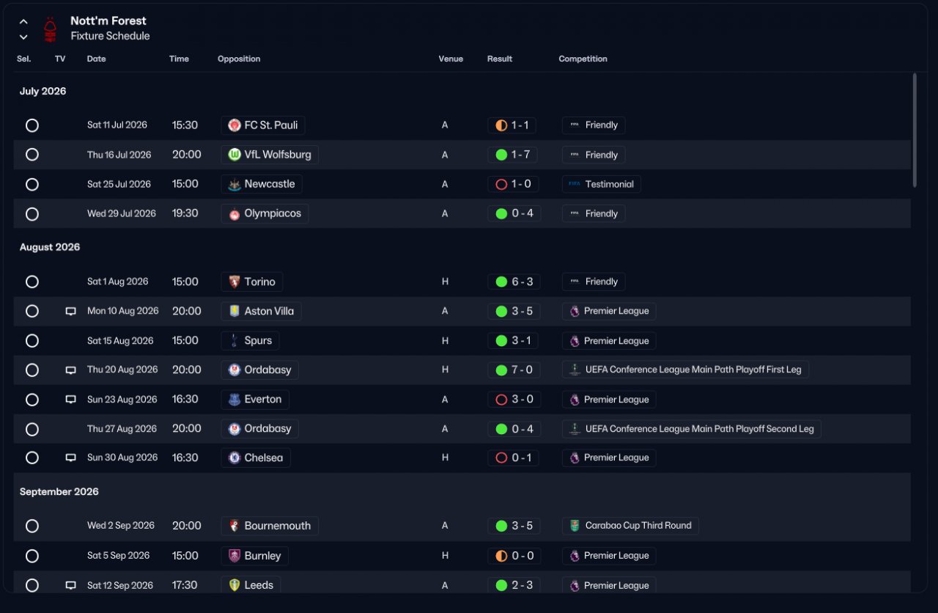Click the Nott'm Forest club crest
Screen dimensions: 938x613
pyautogui.click(x=50, y=29)
